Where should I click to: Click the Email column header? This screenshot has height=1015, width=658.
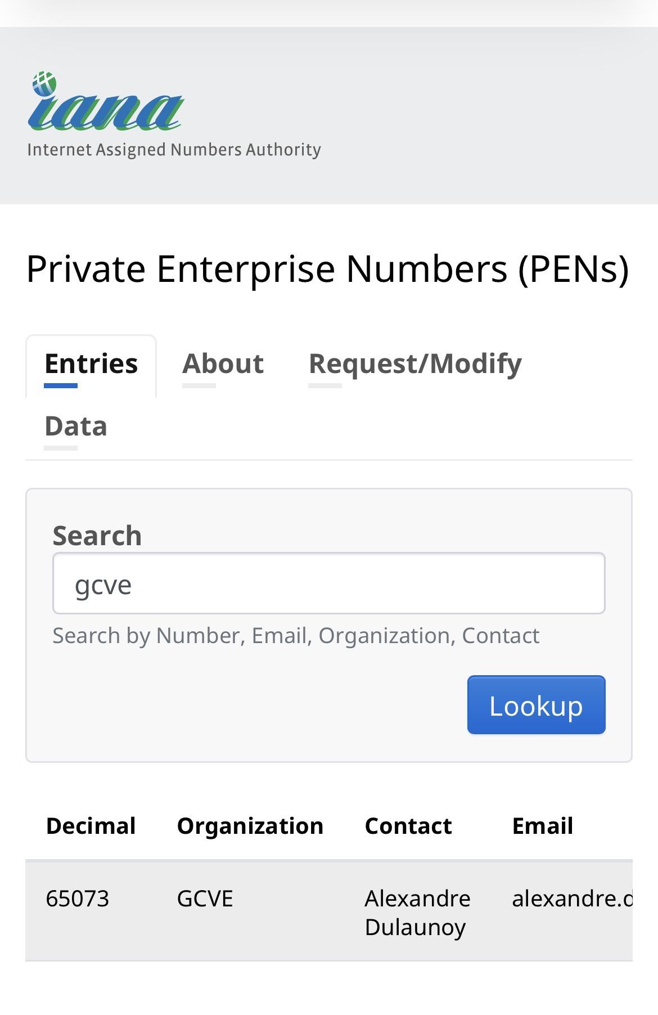(x=543, y=826)
